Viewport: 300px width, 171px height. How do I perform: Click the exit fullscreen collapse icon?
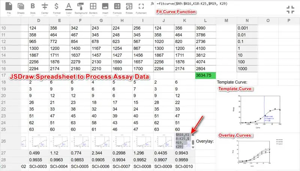[x=290, y=10]
